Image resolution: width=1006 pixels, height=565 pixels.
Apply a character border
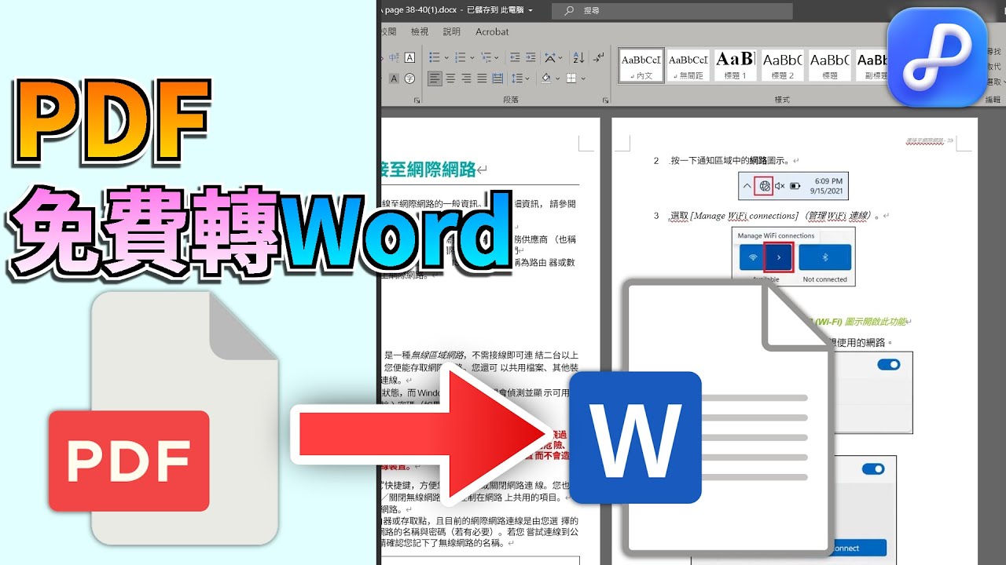409,57
